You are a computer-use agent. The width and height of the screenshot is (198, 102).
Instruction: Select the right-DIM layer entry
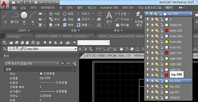(168, 59)
